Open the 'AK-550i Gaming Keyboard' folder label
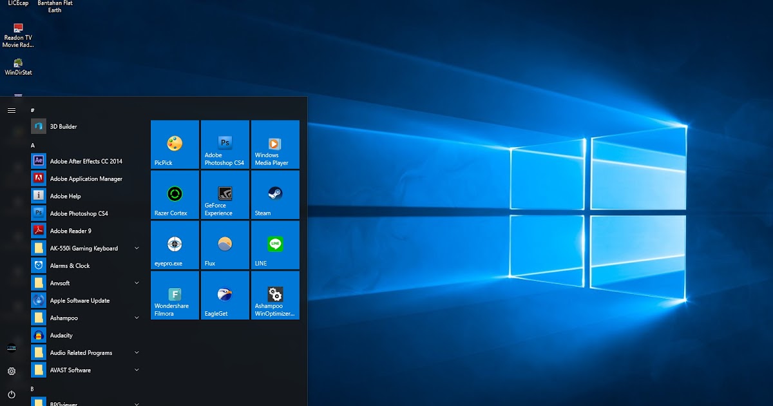The height and width of the screenshot is (406, 773). (84, 248)
